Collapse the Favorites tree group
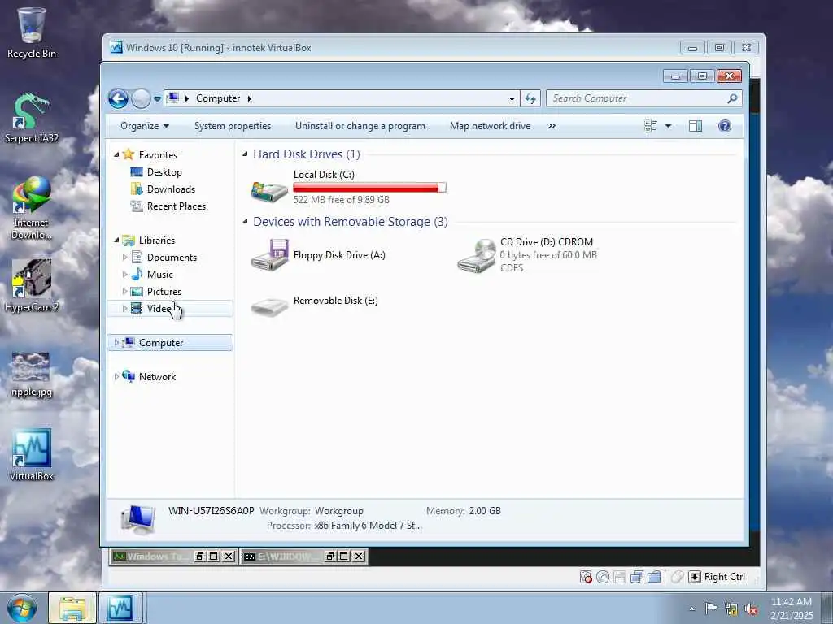 coord(116,154)
